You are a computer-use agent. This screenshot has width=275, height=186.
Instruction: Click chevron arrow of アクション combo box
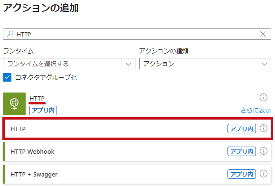tap(265, 64)
